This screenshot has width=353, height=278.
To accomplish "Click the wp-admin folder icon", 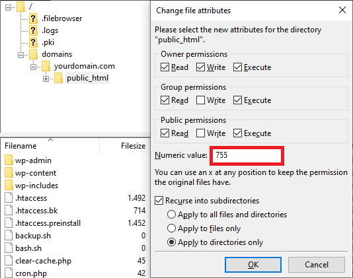I will coord(9,160).
